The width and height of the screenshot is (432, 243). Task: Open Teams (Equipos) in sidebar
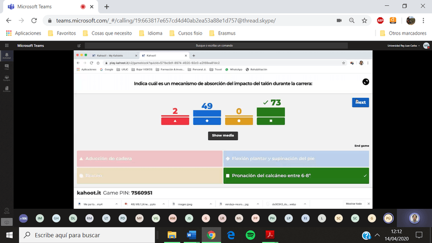point(7,78)
